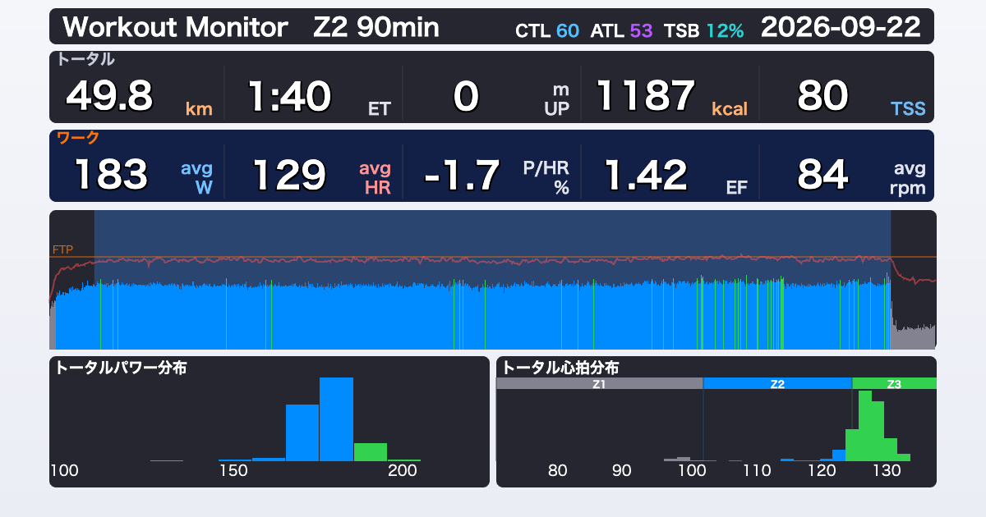Open the 2026-09-22 date

[841, 27]
